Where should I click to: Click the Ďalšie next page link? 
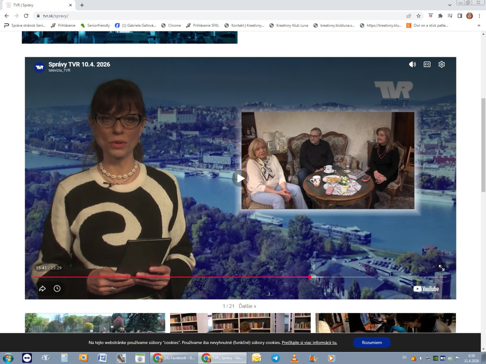pyautogui.click(x=247, y=306)
